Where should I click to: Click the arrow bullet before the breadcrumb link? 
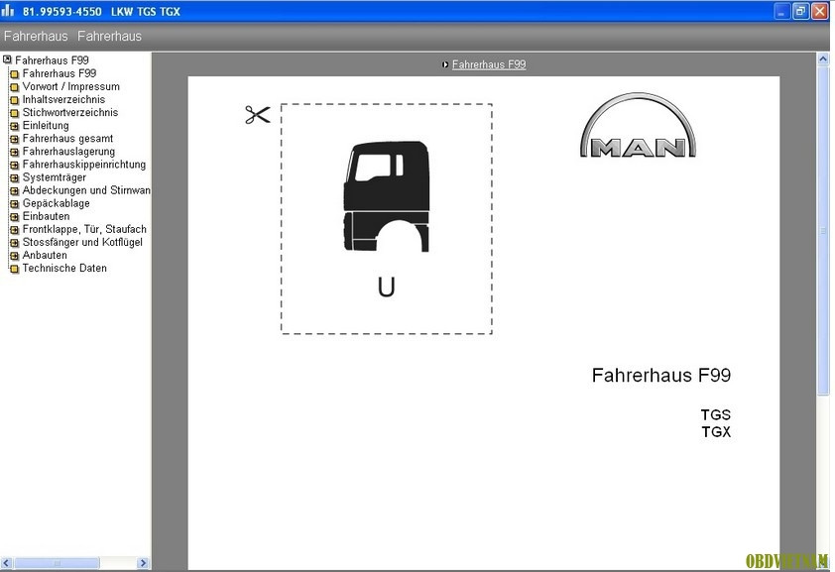coord(445,64)
